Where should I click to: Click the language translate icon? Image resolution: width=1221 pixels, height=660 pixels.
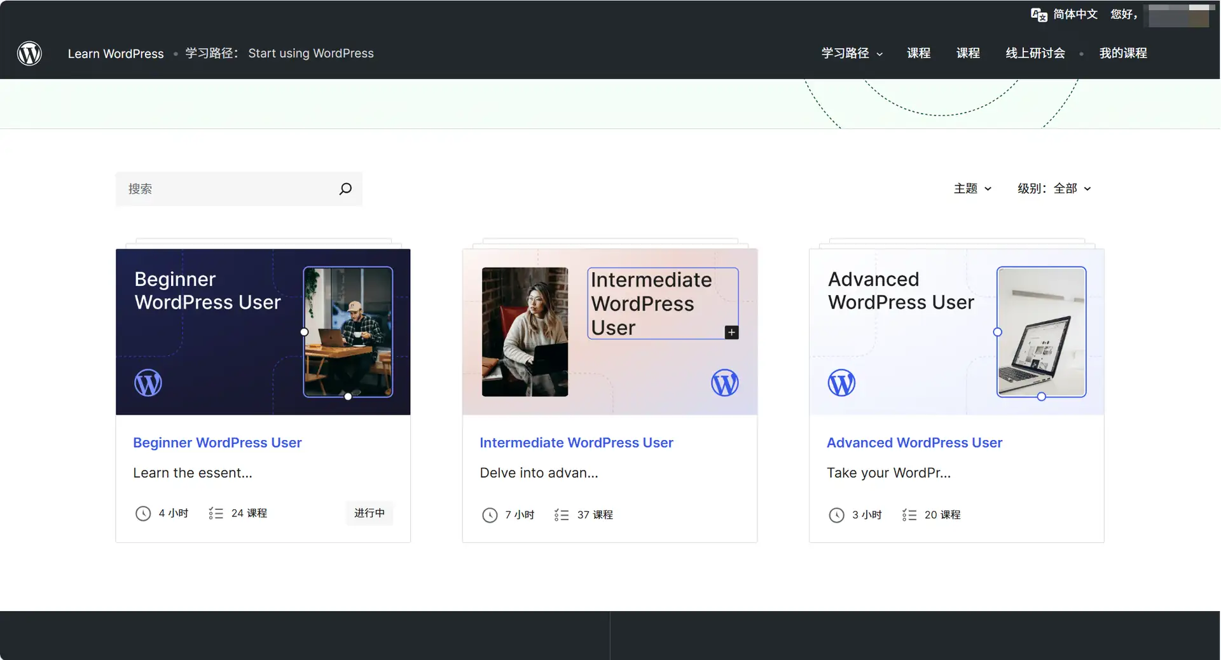click(1038, 15)
